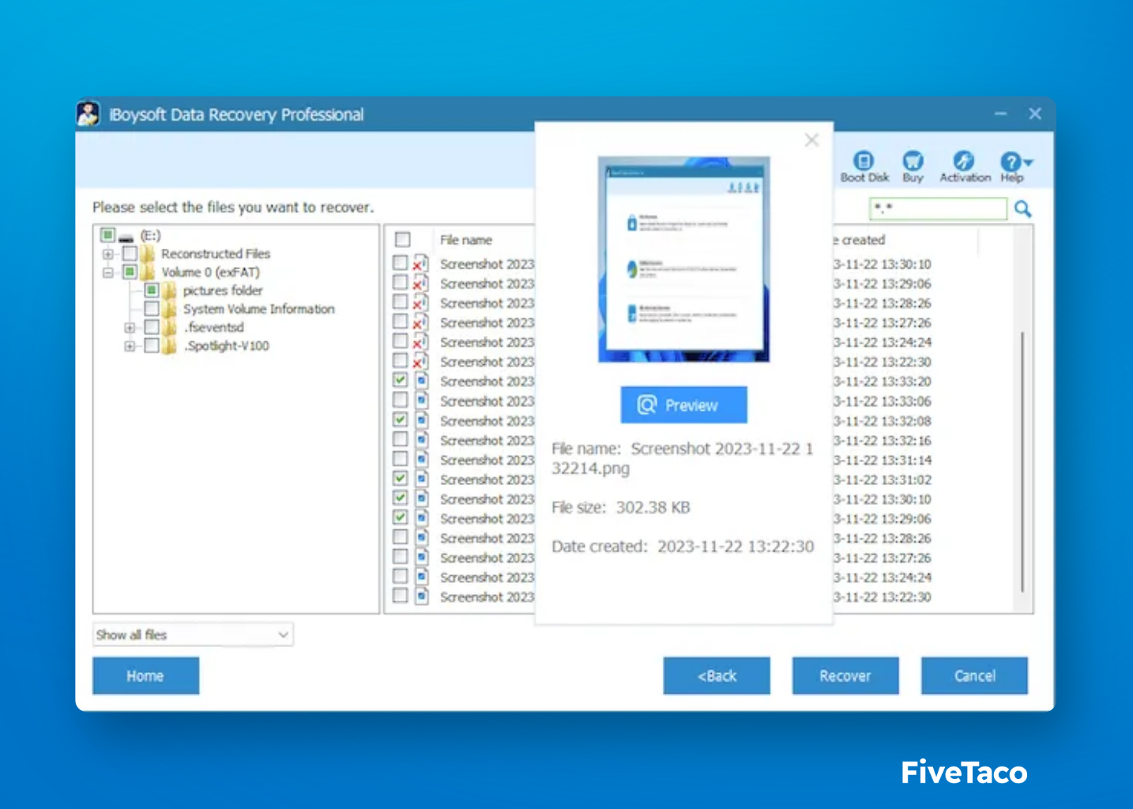The width and height of the screenshot is (1133, 809).
Task: Click the file filter search field
Action: [x=938, y=209]
